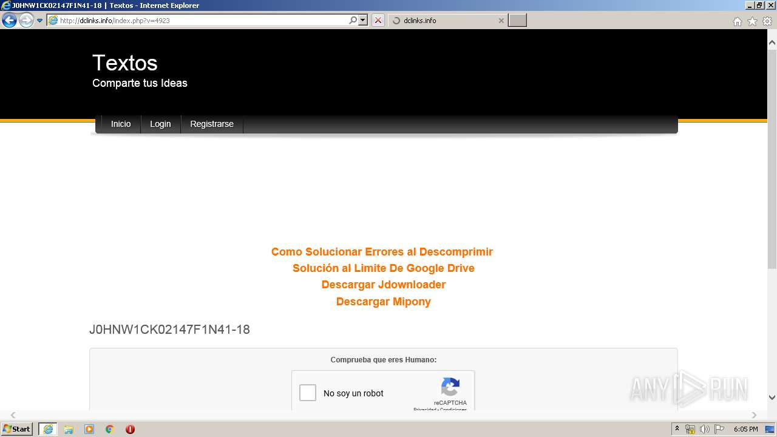The image size is (777, 437).
Task: Go back with the browser Back arrow
Action: (x=9, y=21)
